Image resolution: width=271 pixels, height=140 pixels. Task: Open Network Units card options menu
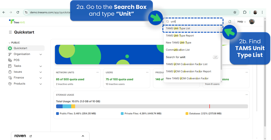[97, 72]
